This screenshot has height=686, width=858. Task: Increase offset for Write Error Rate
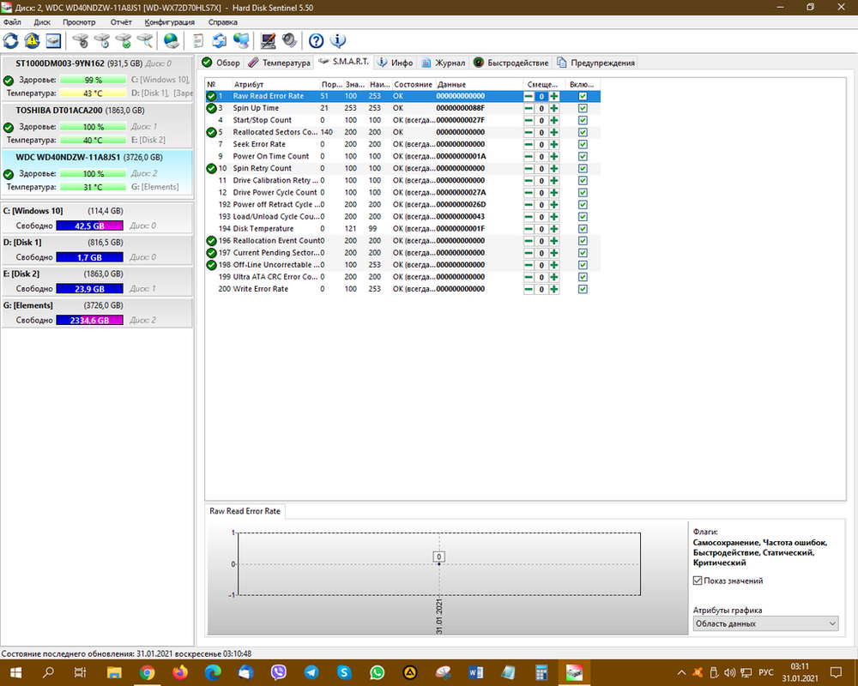(x=554, y=289)
